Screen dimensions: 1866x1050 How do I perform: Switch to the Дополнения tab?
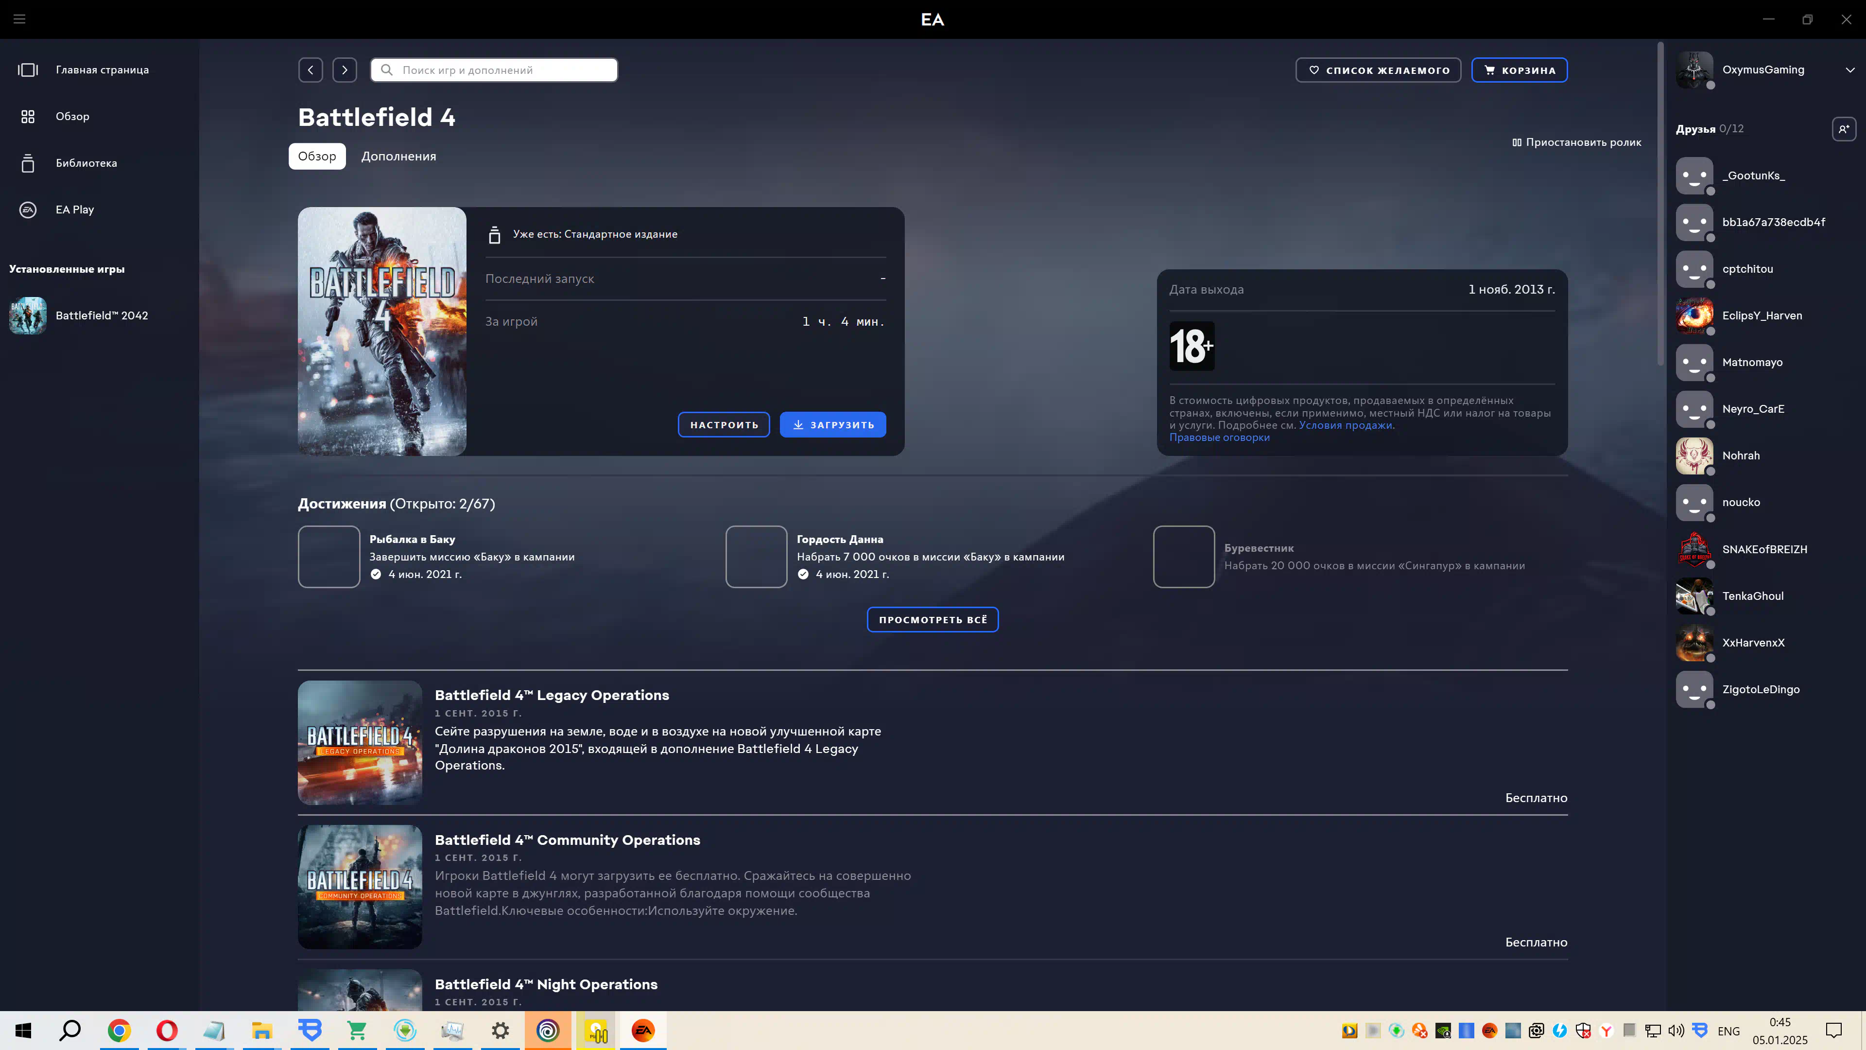point(398,156)
